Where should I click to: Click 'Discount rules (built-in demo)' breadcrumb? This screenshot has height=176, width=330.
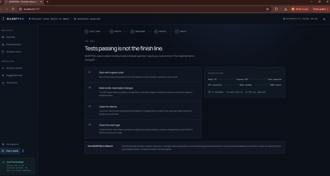pyautogui.click(x=50, y=19)
